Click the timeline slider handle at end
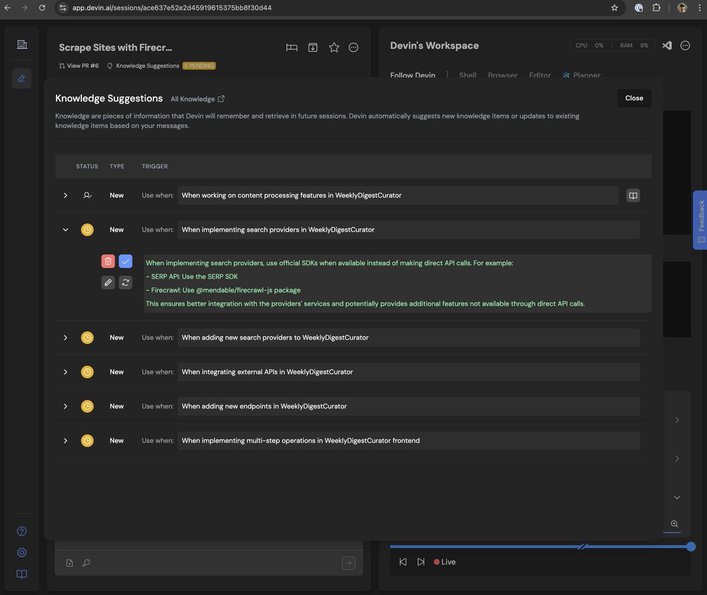This screenshot has width=707, height=595. [691, 547]
